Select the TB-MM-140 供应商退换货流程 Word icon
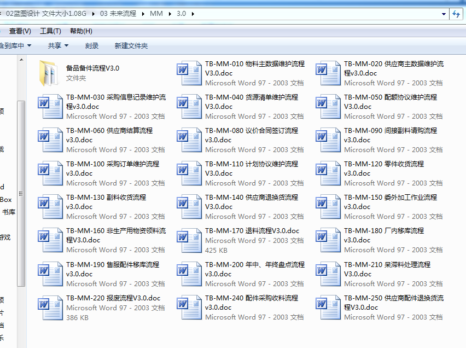The width and height of the screenshot is (466, 348). click(x=189, y=206)
